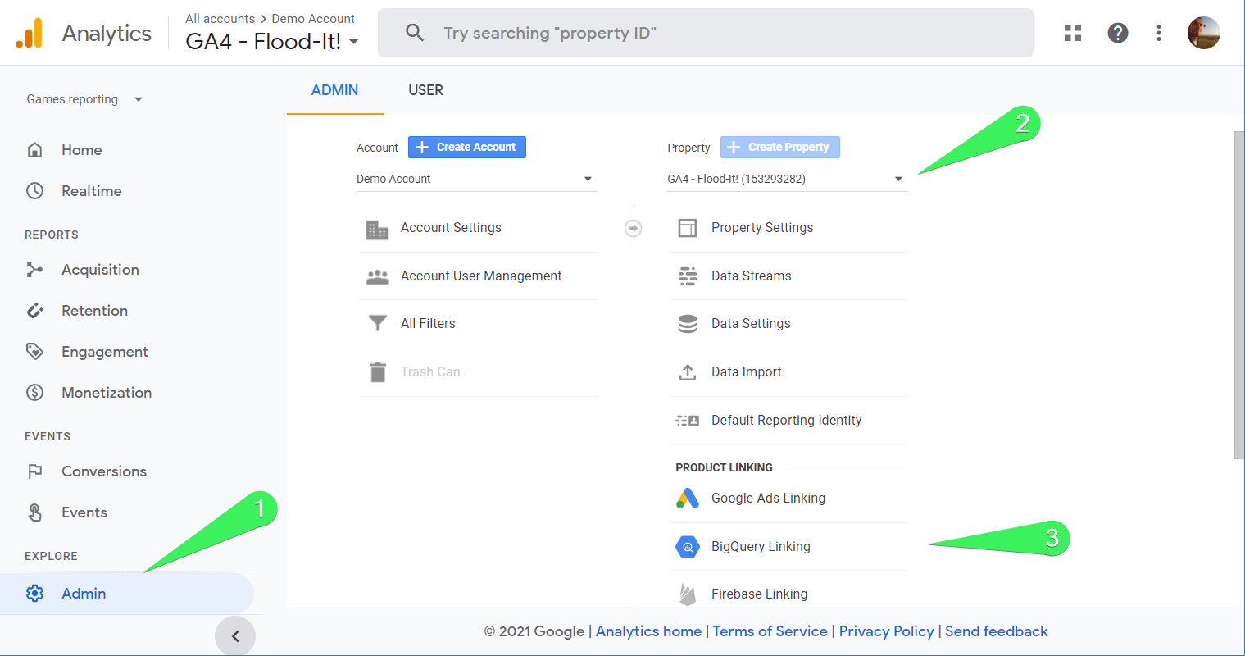This screenshot has width=1245, height=656.
Task: Open Engagement reports
Action: coord(105,352)
